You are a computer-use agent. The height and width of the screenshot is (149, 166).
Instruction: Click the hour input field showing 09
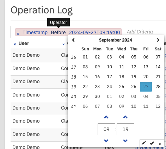tap(106, 129)
